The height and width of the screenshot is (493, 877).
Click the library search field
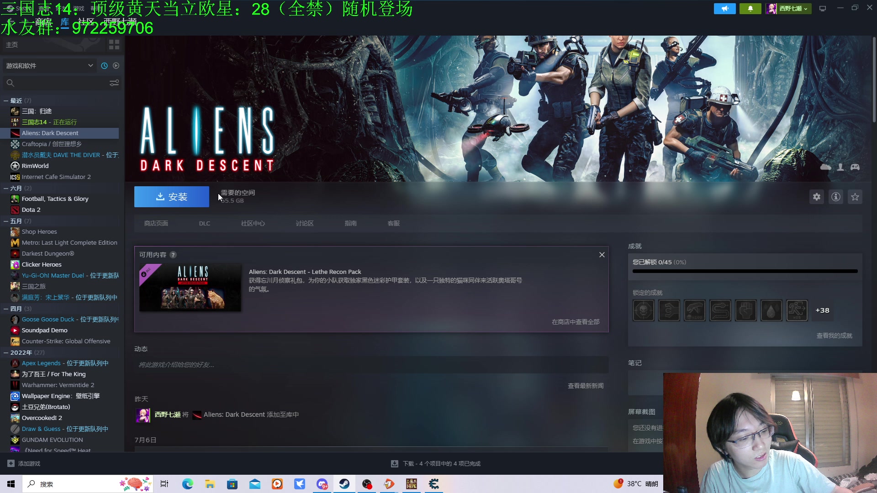pos(55,83)
